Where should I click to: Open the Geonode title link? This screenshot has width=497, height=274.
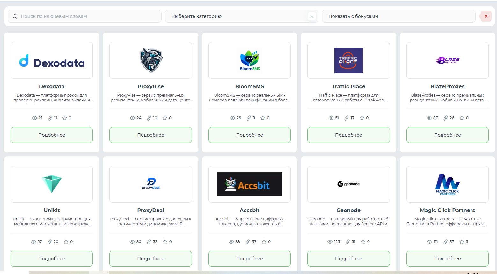(348, 210)
